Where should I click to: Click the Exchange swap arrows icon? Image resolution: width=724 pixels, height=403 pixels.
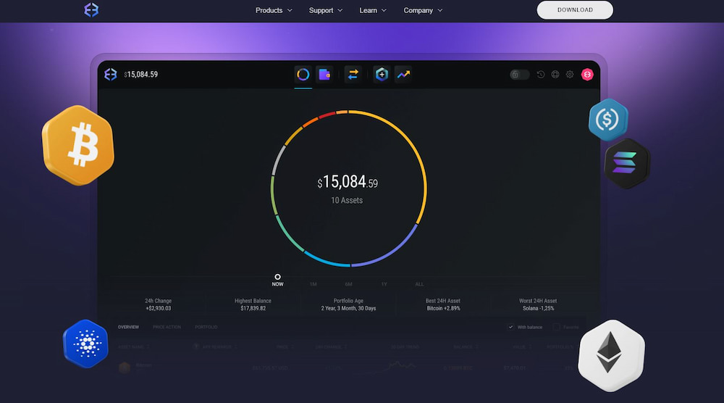point(353,75)
